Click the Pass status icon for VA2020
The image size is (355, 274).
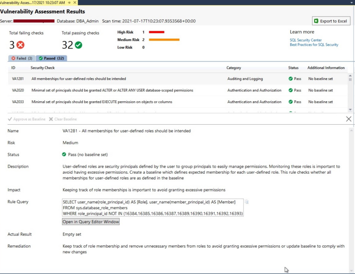coord(291,90)
